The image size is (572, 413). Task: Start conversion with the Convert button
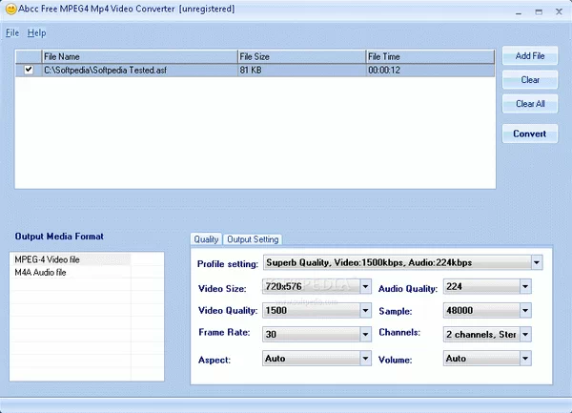click(530, 134)
